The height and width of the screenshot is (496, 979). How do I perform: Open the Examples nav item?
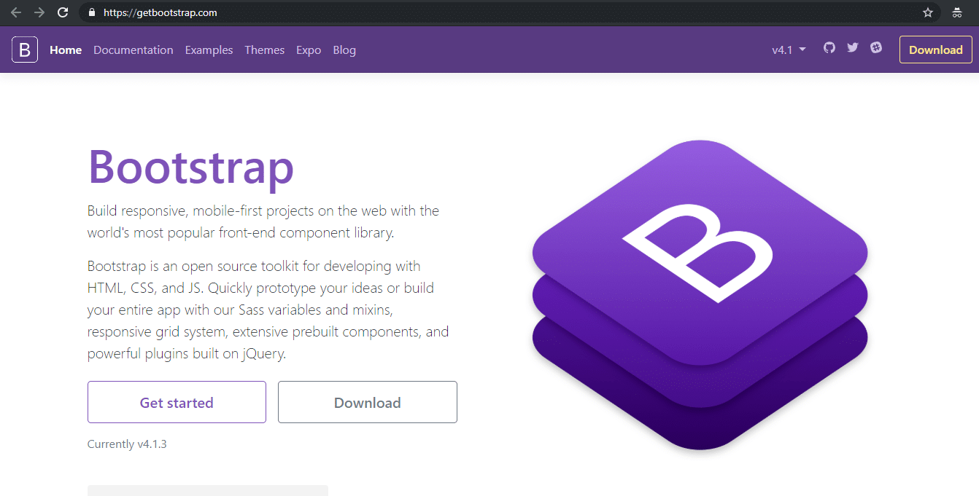click(x=209, y=50)
